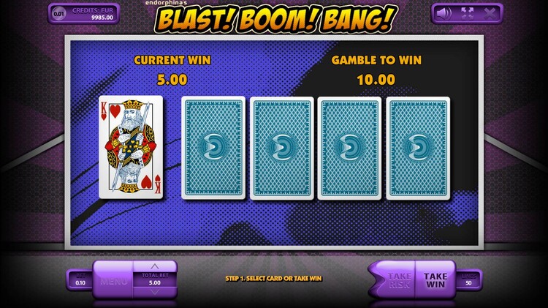Decrease total bet with down arrow
This screenshot has width=548, height=308.
click(155, 292)
